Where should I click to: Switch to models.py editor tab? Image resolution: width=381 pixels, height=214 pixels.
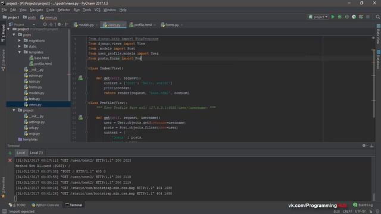coord(86,25)
